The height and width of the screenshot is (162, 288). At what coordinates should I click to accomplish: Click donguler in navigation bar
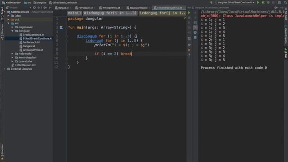[40, 3]
